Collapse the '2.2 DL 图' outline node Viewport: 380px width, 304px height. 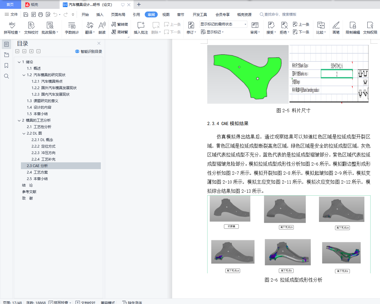pyautogui.click(x=24, y=133)
